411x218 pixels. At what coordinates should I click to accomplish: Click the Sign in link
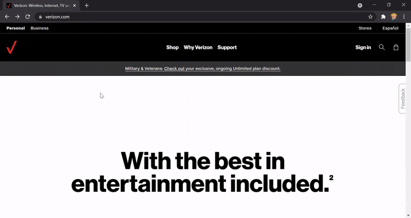pos(363,47)
